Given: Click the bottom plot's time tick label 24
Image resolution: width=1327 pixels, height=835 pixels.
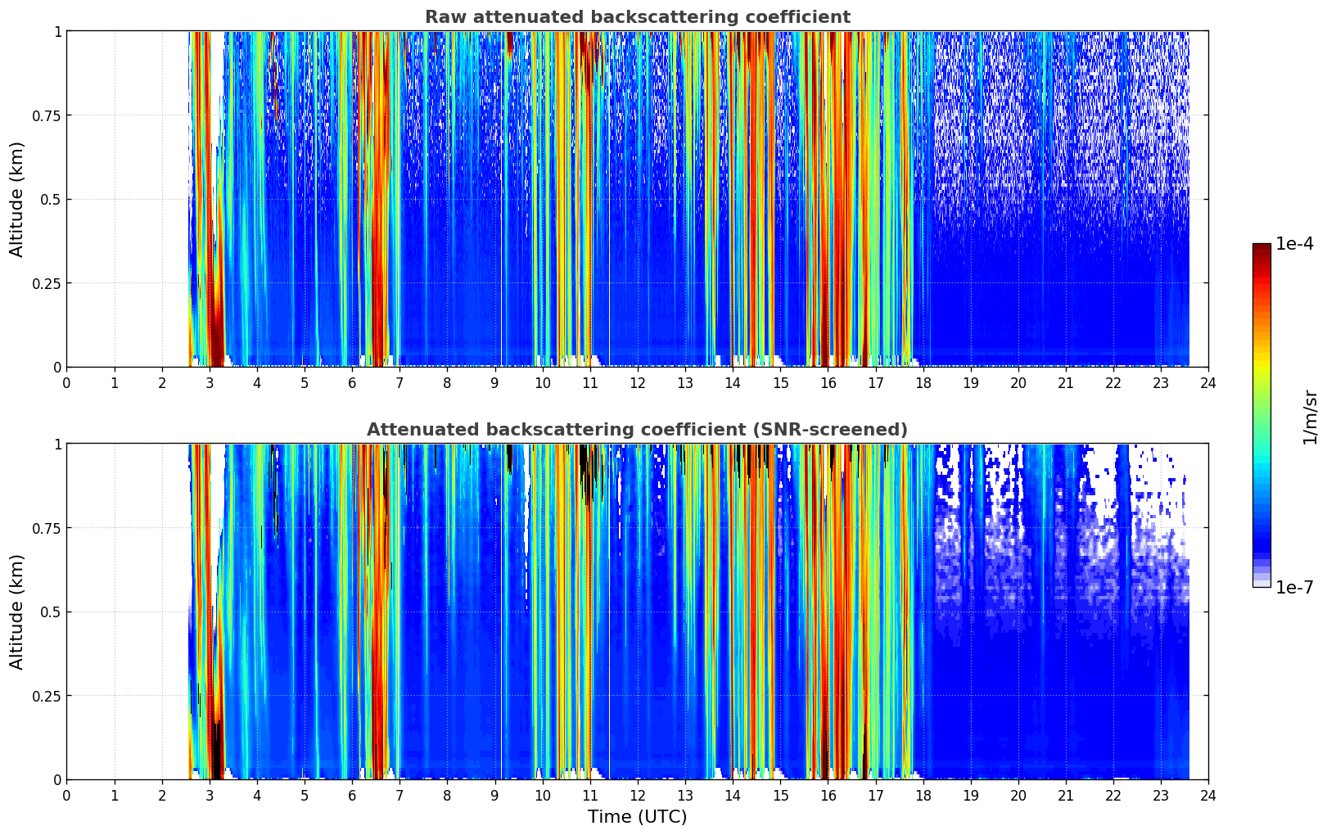Looking at the screenshot, I should coord(1208,795).
